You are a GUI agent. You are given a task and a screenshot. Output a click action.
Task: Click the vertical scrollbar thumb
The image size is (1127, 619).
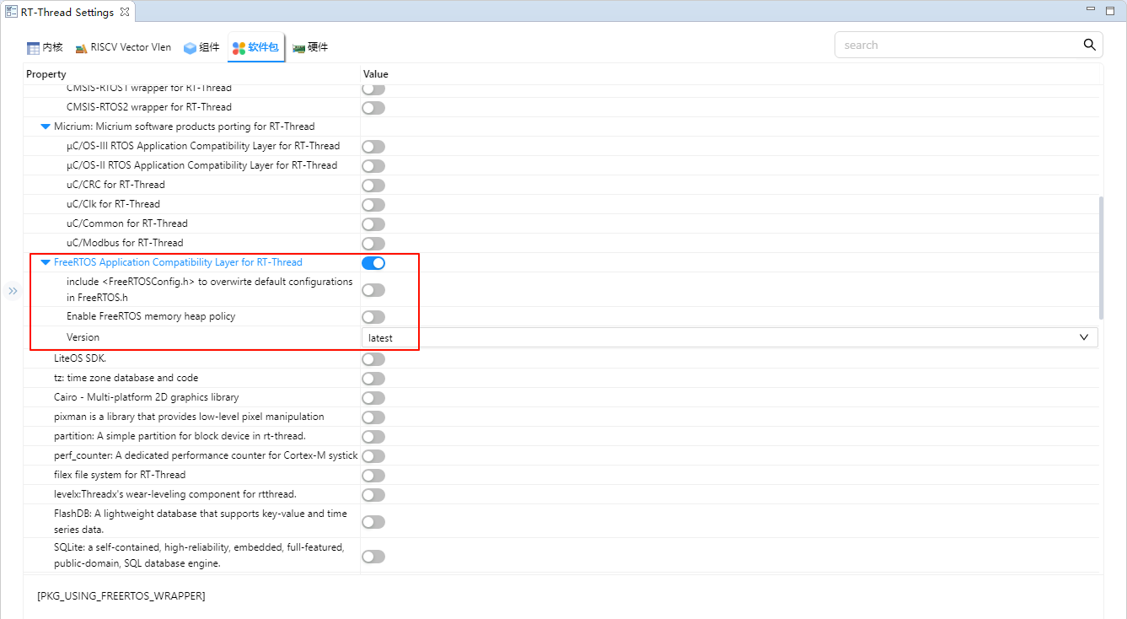click(1101, 257)
